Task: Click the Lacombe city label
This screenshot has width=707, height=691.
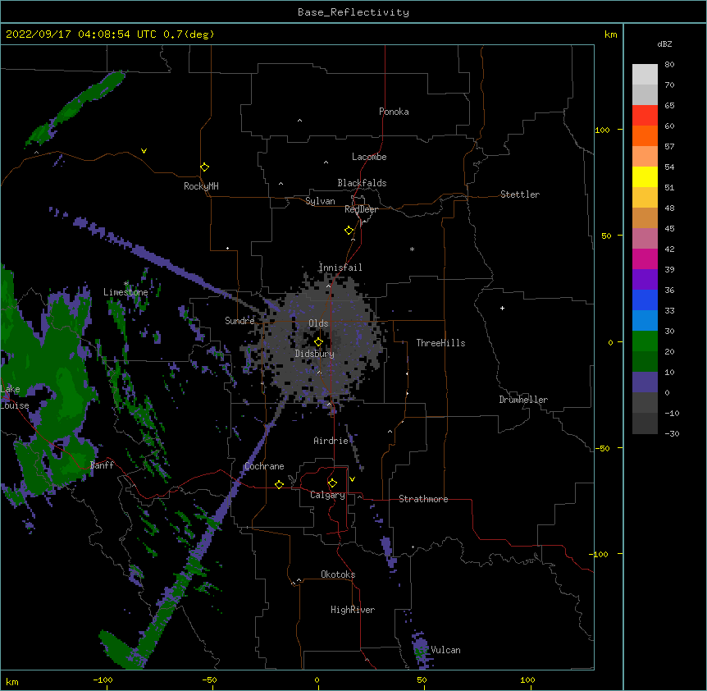Action: pyautogui.click(x=369, y=157)
